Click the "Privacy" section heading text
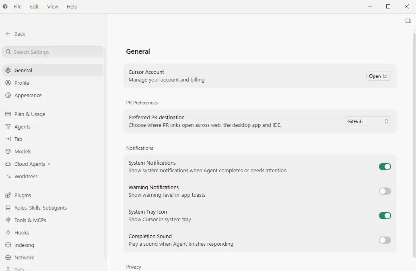 click(x=134, y=267)
